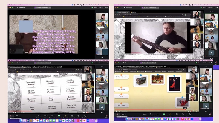
Task: Click Tango label card
Action: 121,96
